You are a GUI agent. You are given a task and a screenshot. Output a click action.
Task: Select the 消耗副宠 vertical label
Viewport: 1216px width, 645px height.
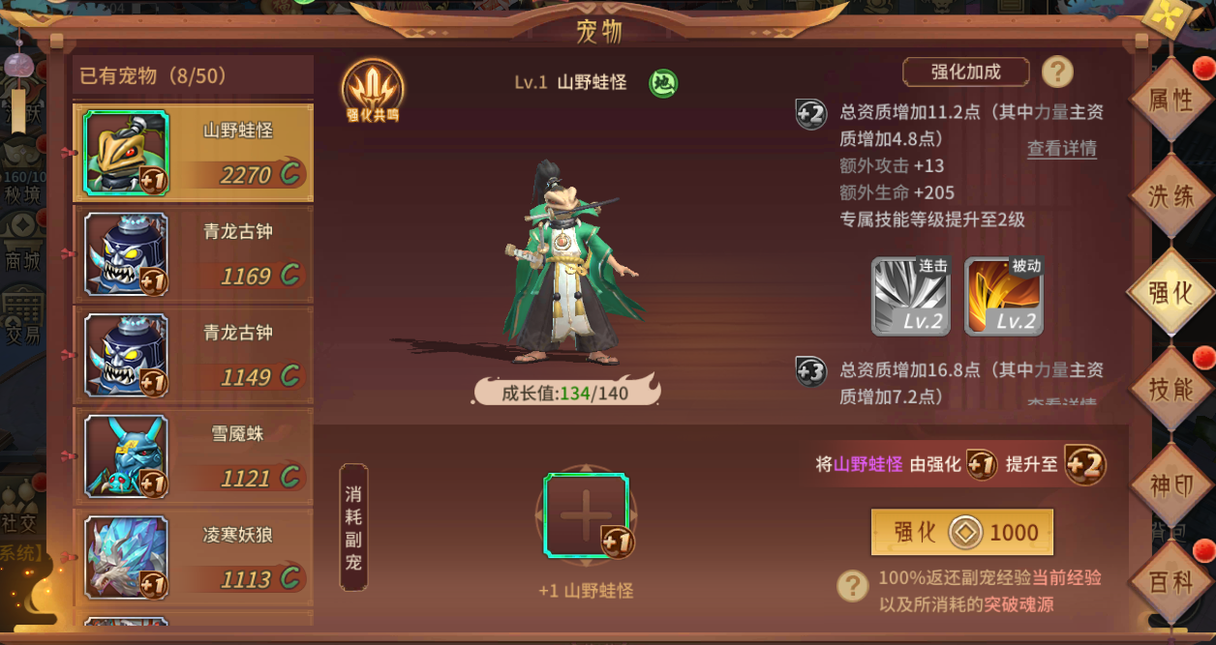tap(353, 527)
